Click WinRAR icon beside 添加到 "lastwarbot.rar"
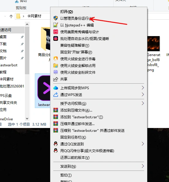This screenshot has height=182, width=169. [x=56, y=117]
